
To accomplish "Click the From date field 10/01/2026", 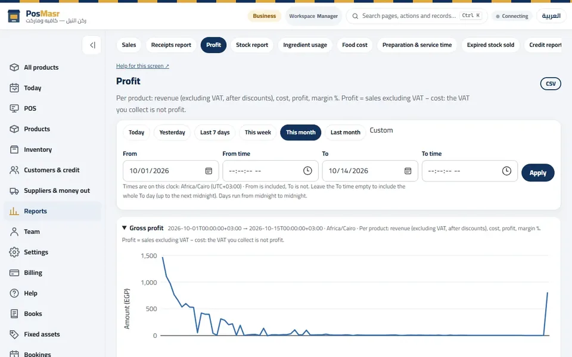I will pos(171,171).
